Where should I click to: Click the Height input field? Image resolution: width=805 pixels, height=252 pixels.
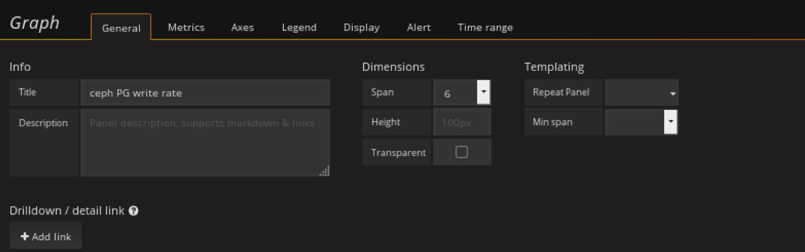[461, 122]
